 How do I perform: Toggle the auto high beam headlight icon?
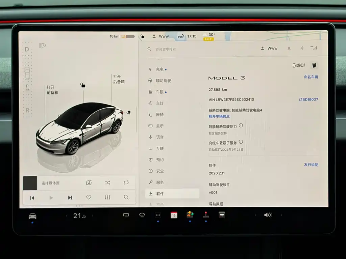tap(42, 46)
